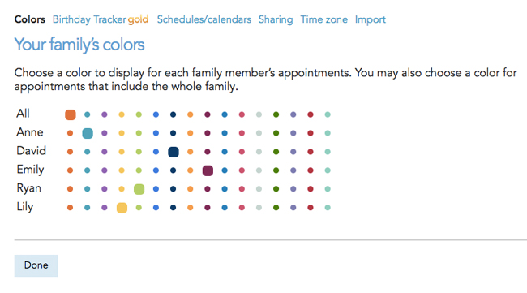Set All row color to pale gray dot
Screen dimensions: 527x293
pos(259,114)
